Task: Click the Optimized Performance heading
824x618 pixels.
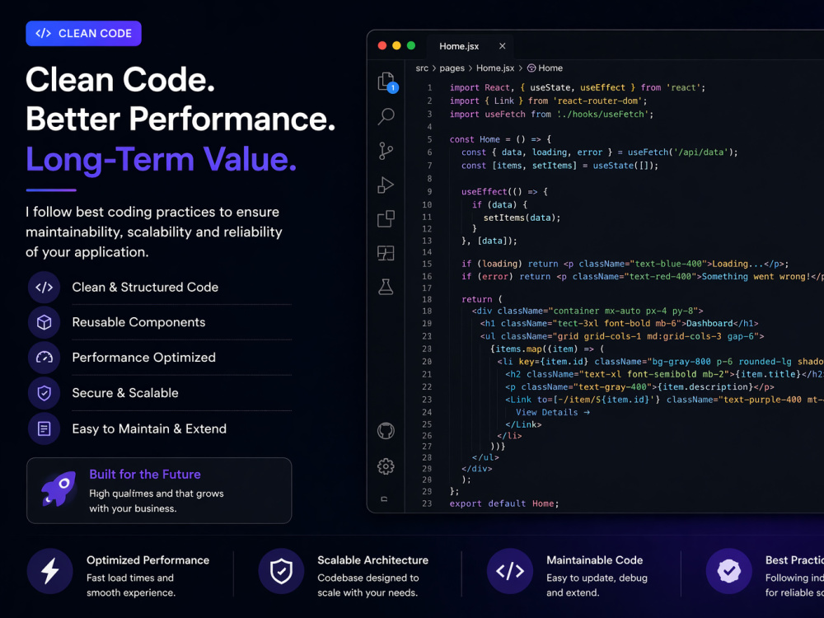Action: point(147,560)
